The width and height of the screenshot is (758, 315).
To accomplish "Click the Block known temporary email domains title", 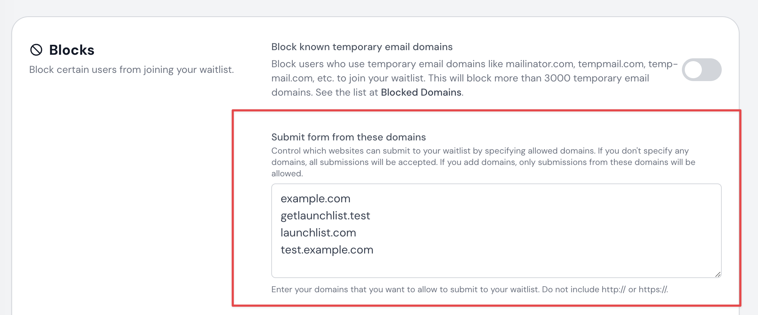I will click(362, 47).
